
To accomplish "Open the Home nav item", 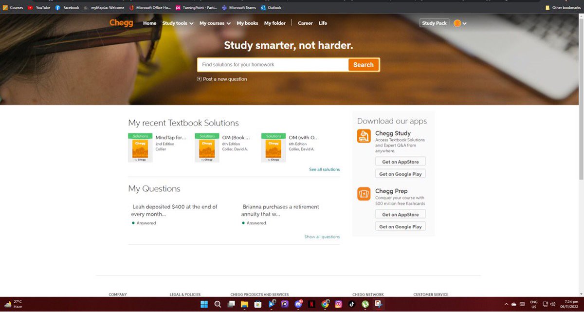I will pyautogui.click(x=149, y=23).
